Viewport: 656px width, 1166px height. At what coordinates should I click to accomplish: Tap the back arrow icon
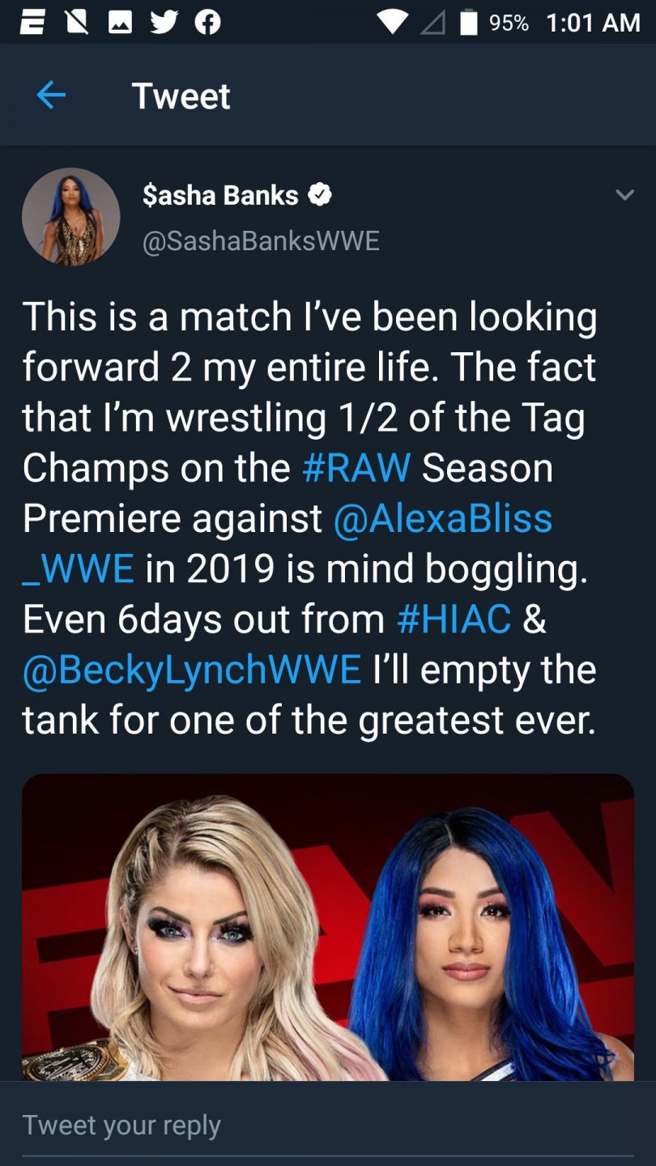(51, 96)
